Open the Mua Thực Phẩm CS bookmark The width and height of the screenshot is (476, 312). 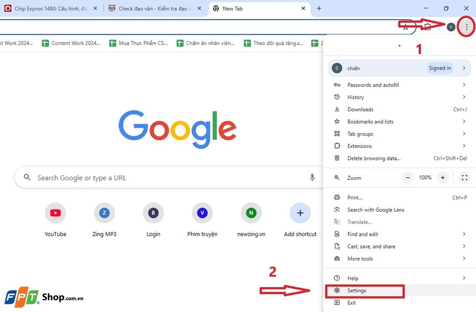[x=139, y=43]
